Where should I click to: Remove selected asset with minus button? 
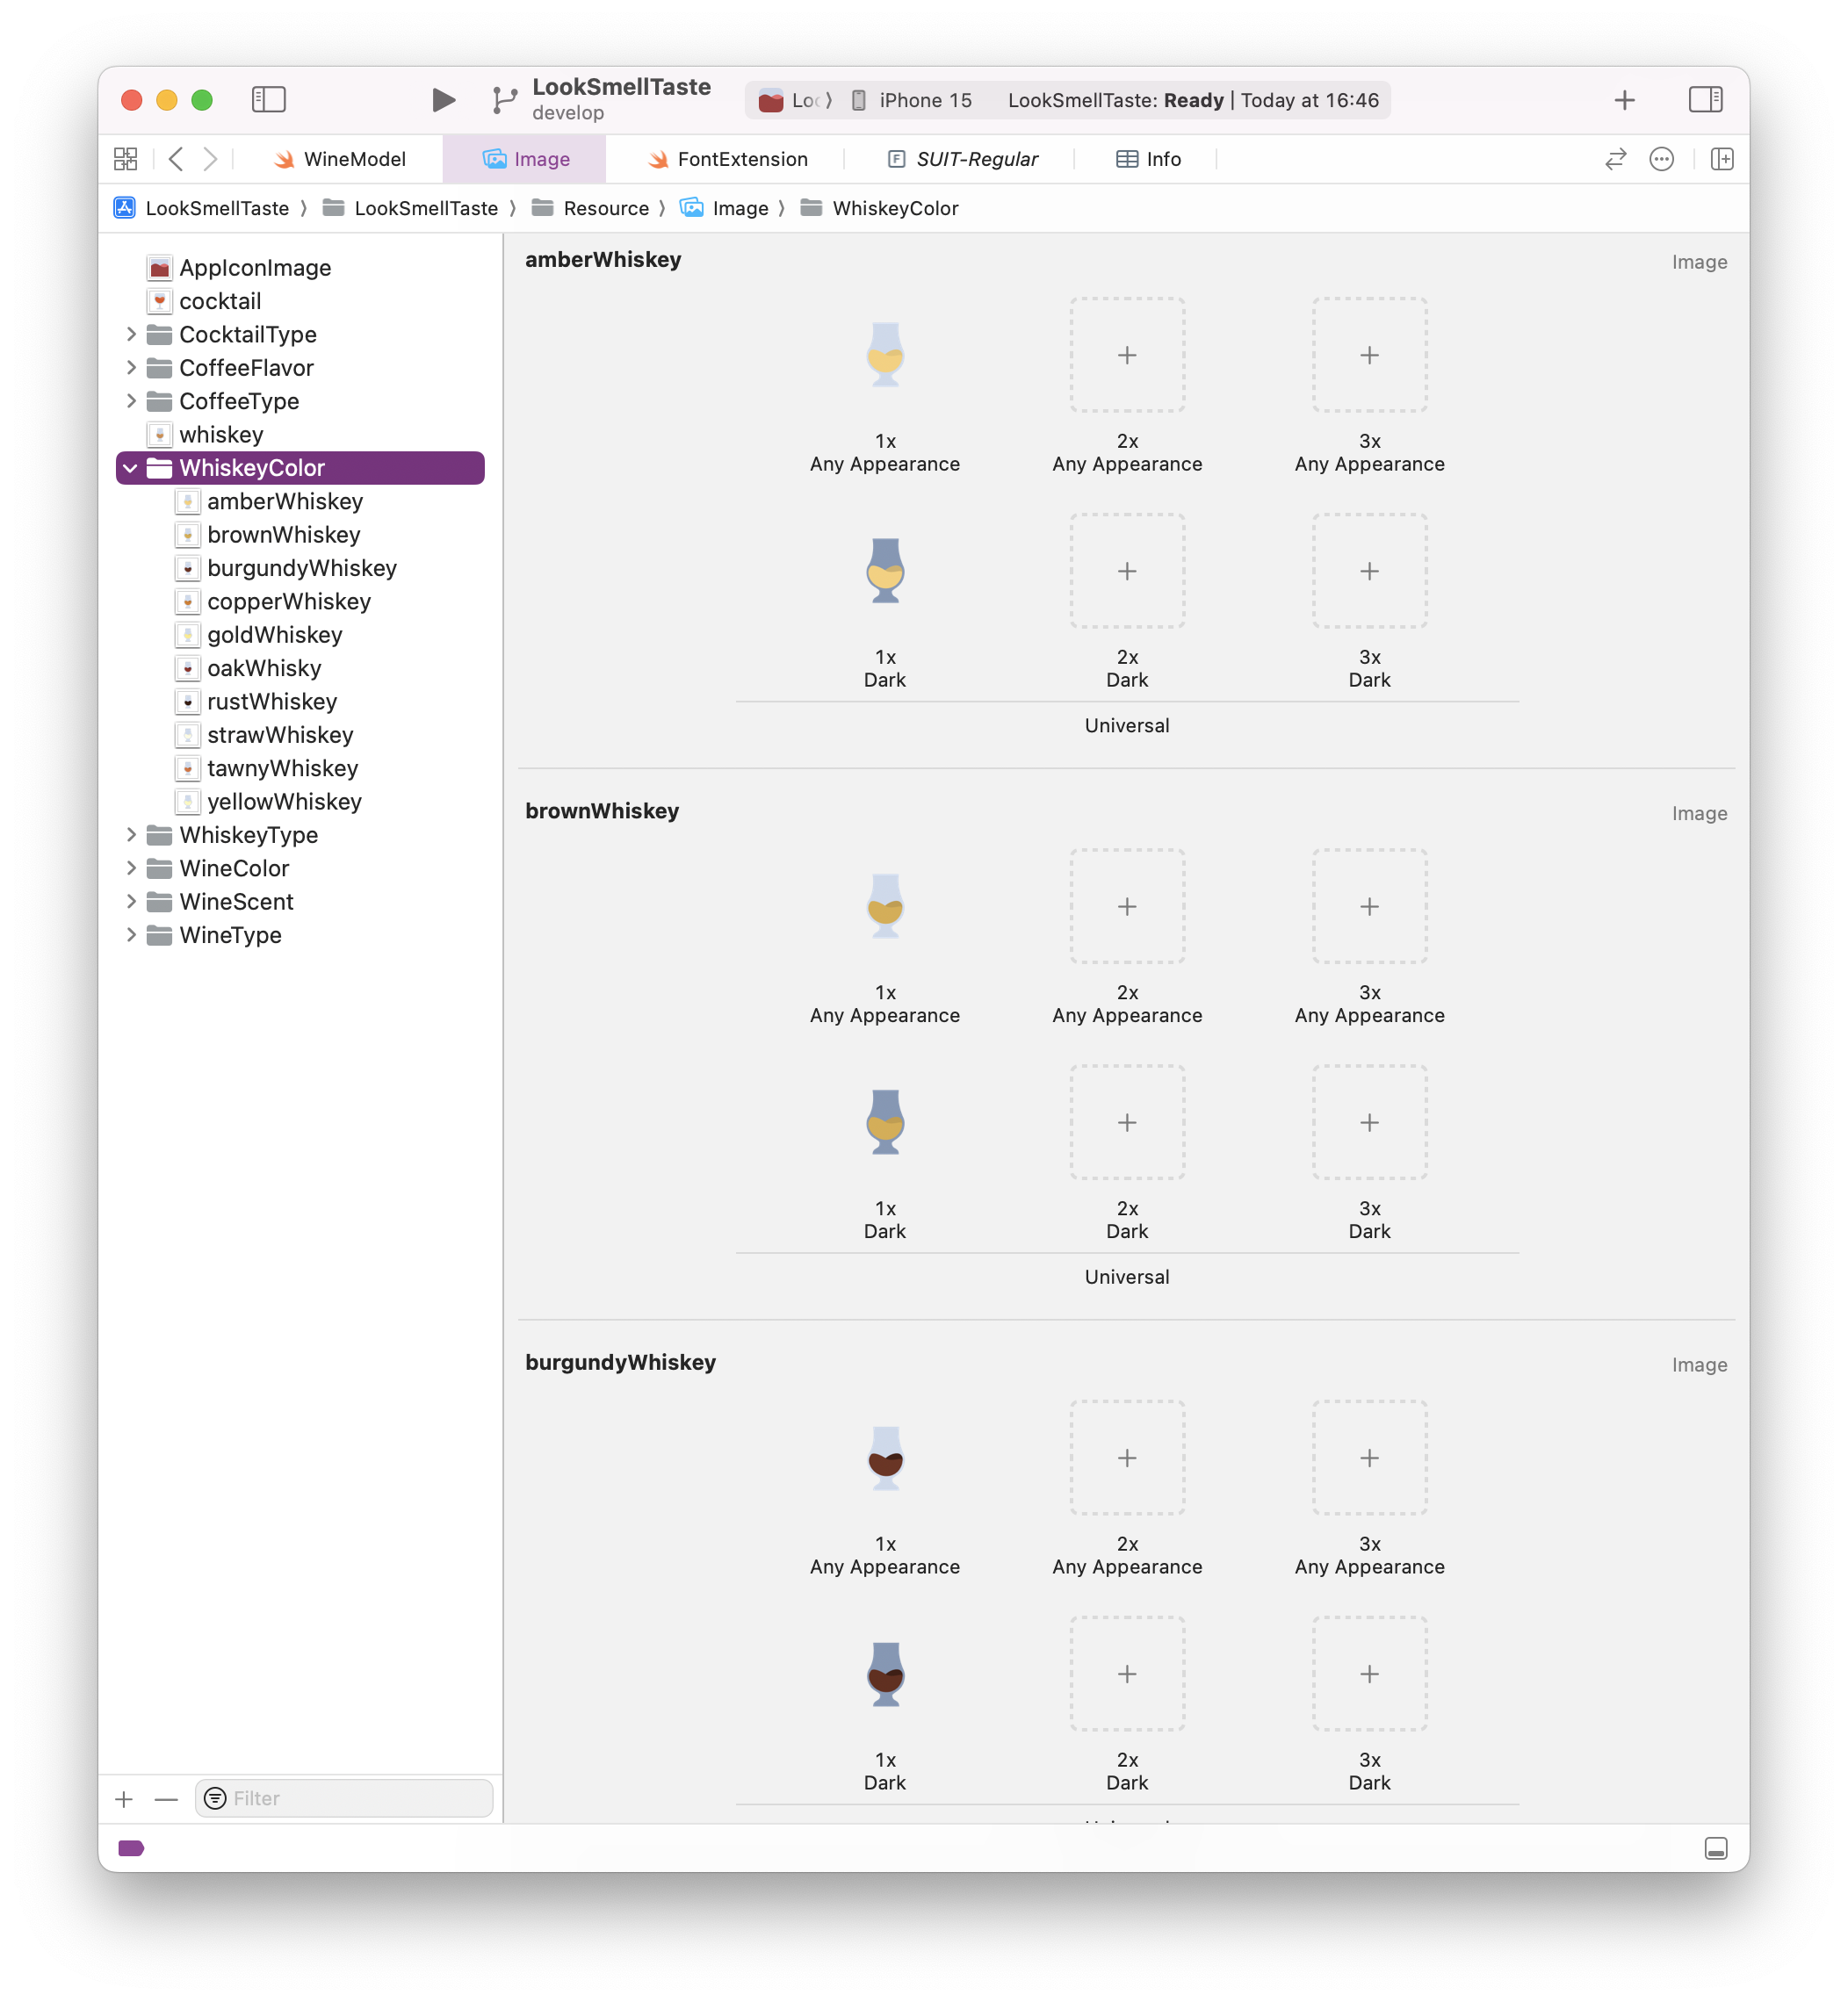(x=166, y=1799)
